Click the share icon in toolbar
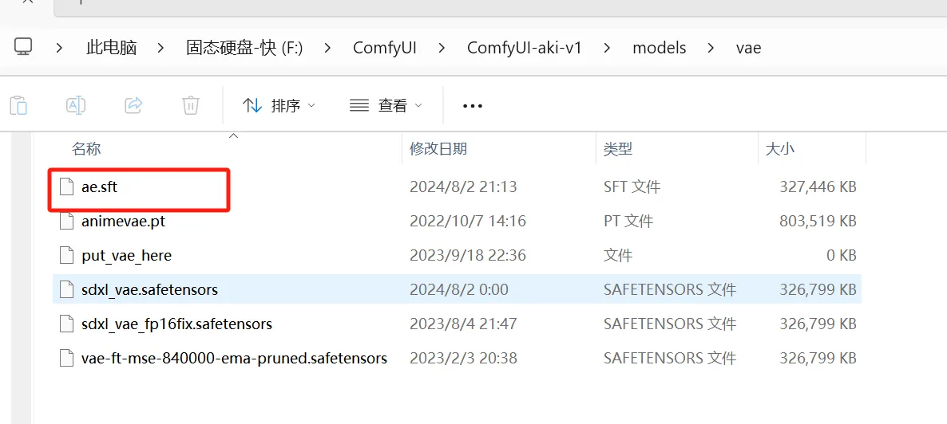Viewport: 947px width, 424px height. (x=133, y=105)
